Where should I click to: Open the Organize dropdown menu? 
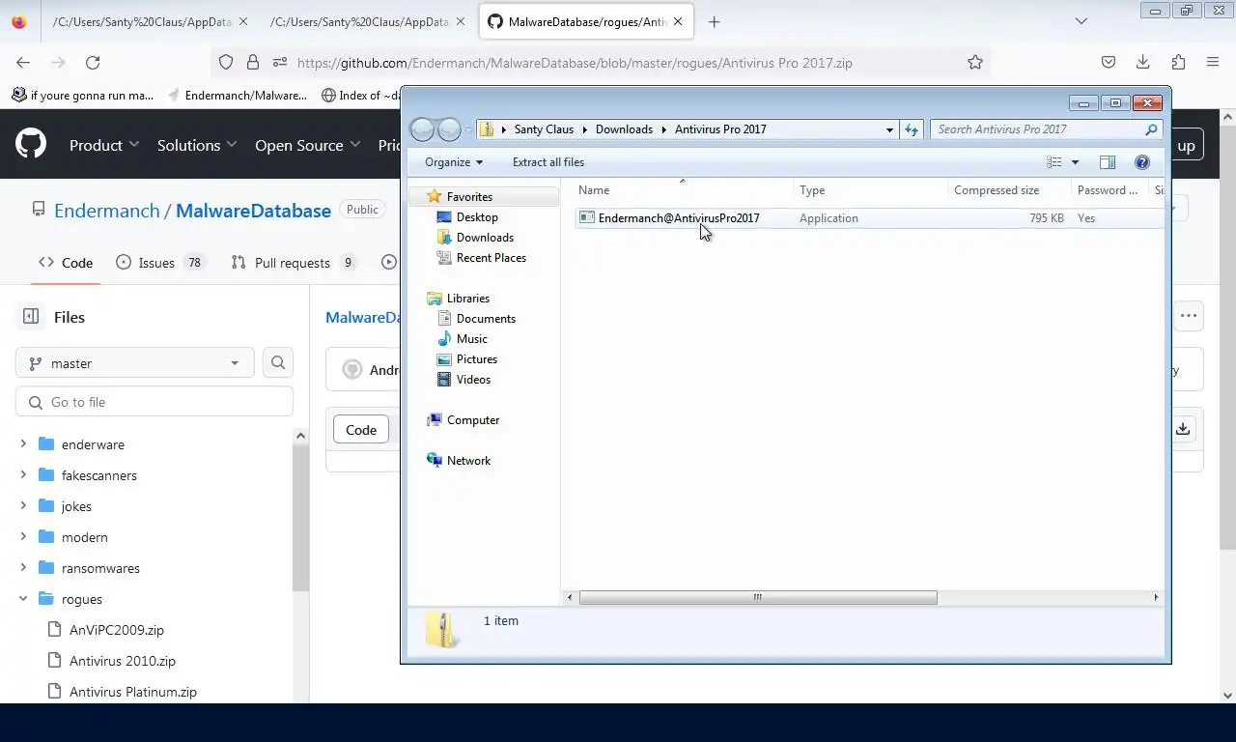point(454,162)
